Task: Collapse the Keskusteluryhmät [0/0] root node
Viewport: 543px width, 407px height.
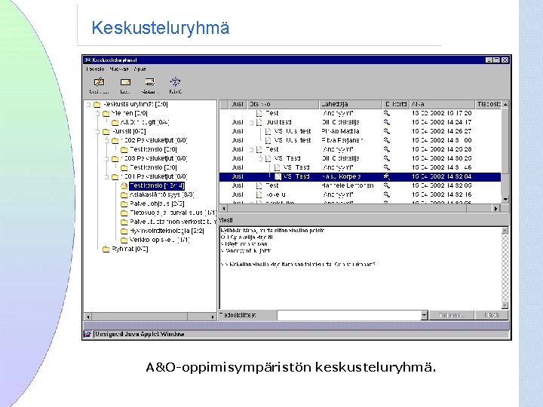Action: [x=89, y=104]
